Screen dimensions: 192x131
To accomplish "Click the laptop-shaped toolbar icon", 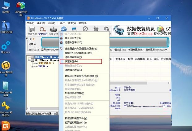I will (74, 29).
